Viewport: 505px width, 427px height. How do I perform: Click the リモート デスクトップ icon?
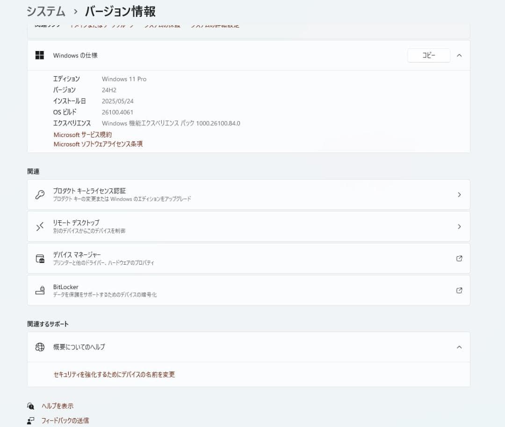40,226
